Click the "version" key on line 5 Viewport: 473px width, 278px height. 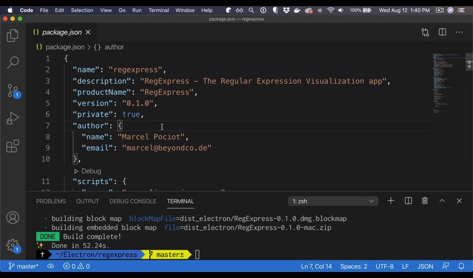[92, 103]
